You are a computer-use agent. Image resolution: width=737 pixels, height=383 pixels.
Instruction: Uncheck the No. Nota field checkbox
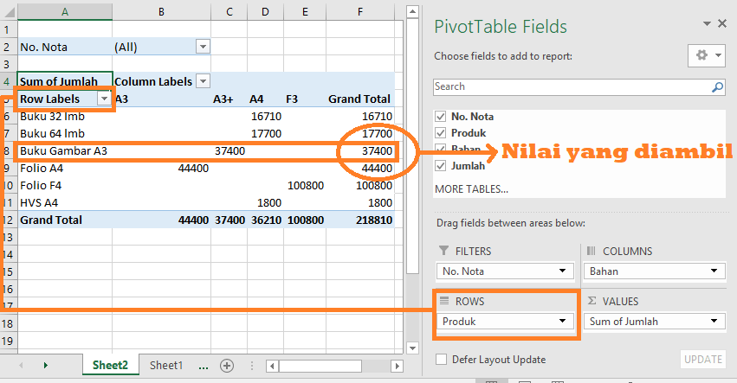[x=441, y=117]
